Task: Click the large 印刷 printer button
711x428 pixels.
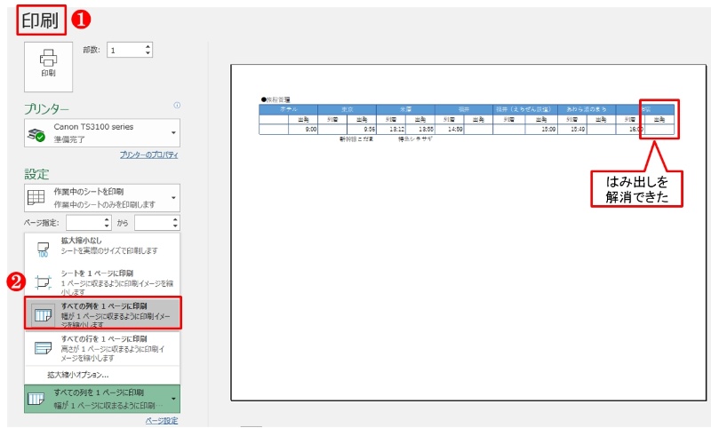Action: point(48,64)
